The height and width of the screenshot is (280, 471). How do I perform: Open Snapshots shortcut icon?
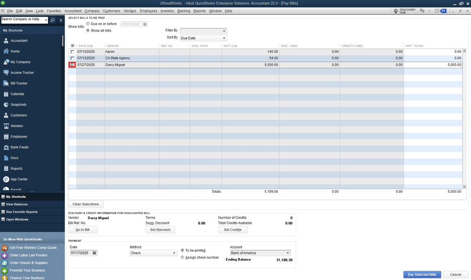click(x=6, y=105)
